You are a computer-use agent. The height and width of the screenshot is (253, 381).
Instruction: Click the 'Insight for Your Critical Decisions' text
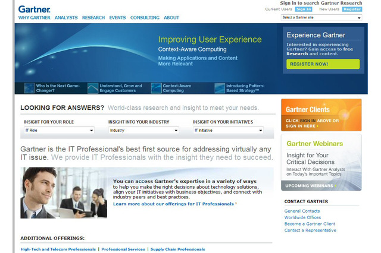tap(310, 159)
